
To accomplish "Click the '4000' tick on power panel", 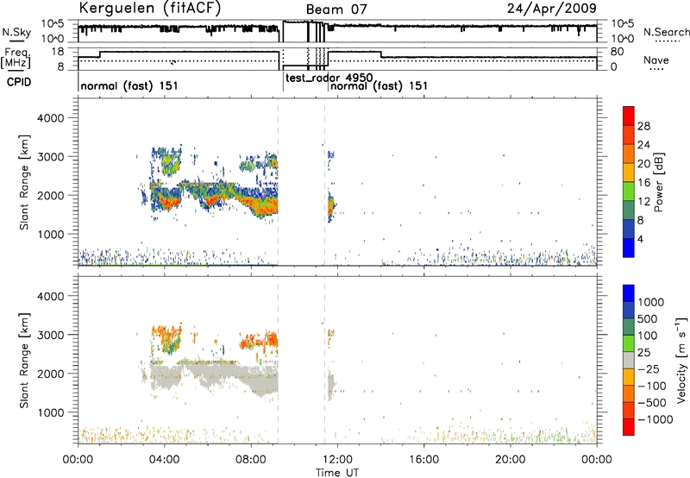I will [50, 118].
